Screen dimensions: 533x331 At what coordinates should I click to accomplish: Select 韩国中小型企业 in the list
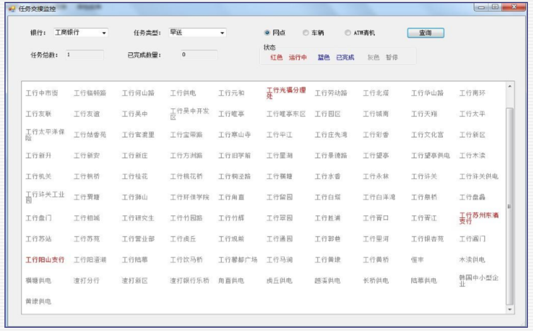pos(479,281)
